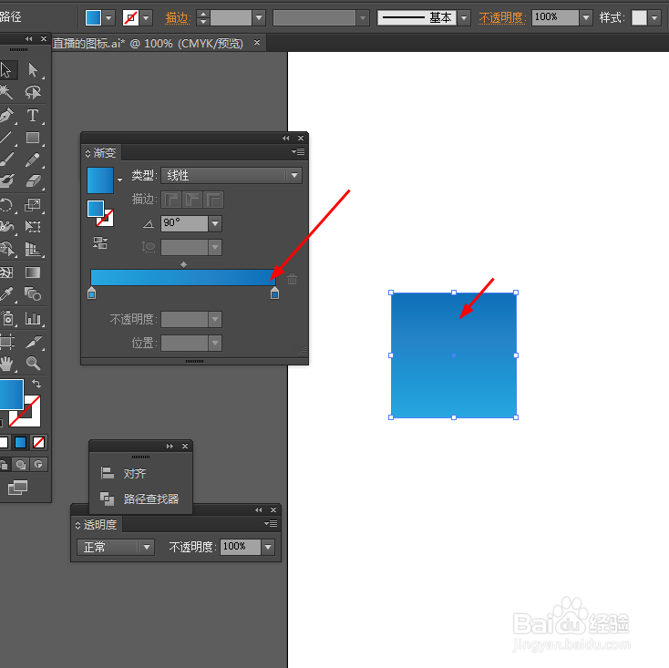669x668 pixels.
Task: Select blue gradient square on artboard
Action: click(x=454, y=355)
